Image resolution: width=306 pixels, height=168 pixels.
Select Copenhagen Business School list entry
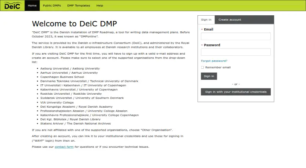coord(62,77)
